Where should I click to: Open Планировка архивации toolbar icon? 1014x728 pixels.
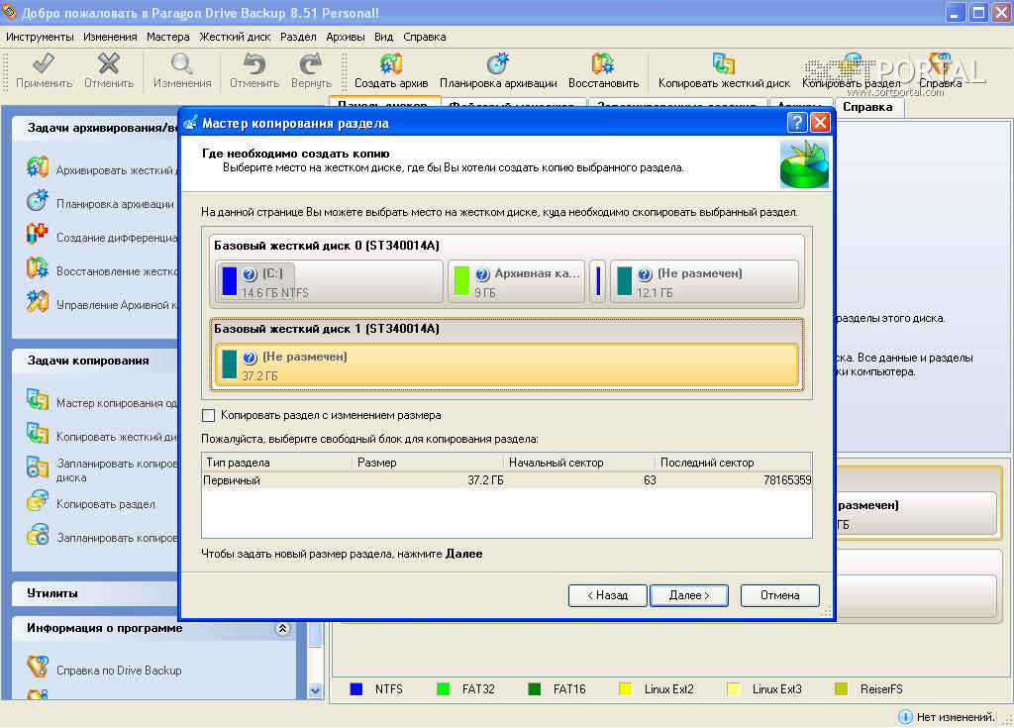coord(498,63)
